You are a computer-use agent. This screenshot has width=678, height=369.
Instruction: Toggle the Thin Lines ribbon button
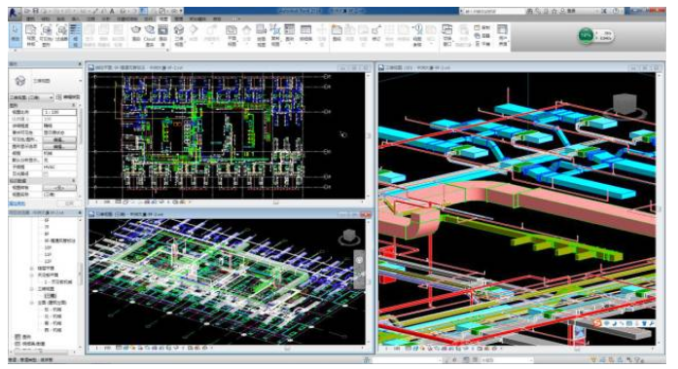click(x=75, y=35)
